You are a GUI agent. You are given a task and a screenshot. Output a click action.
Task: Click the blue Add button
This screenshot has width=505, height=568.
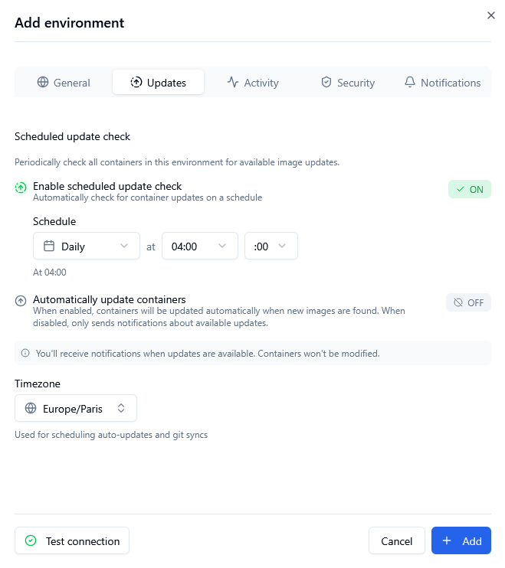pyautogui.click(x=461, y=541)
